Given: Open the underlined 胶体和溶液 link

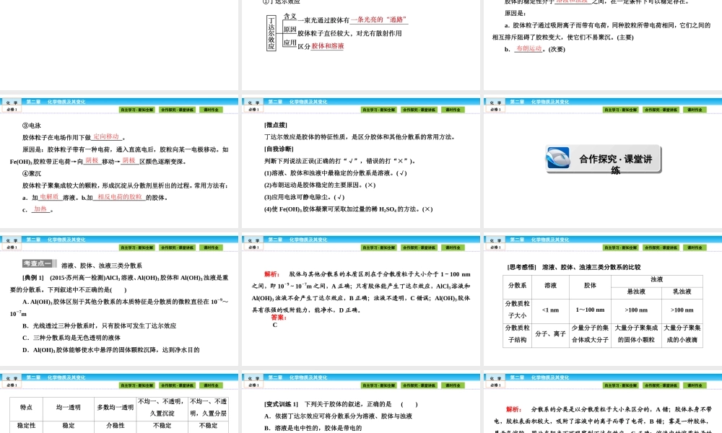Looking at the screenshot, I should [x=327, y=47].
